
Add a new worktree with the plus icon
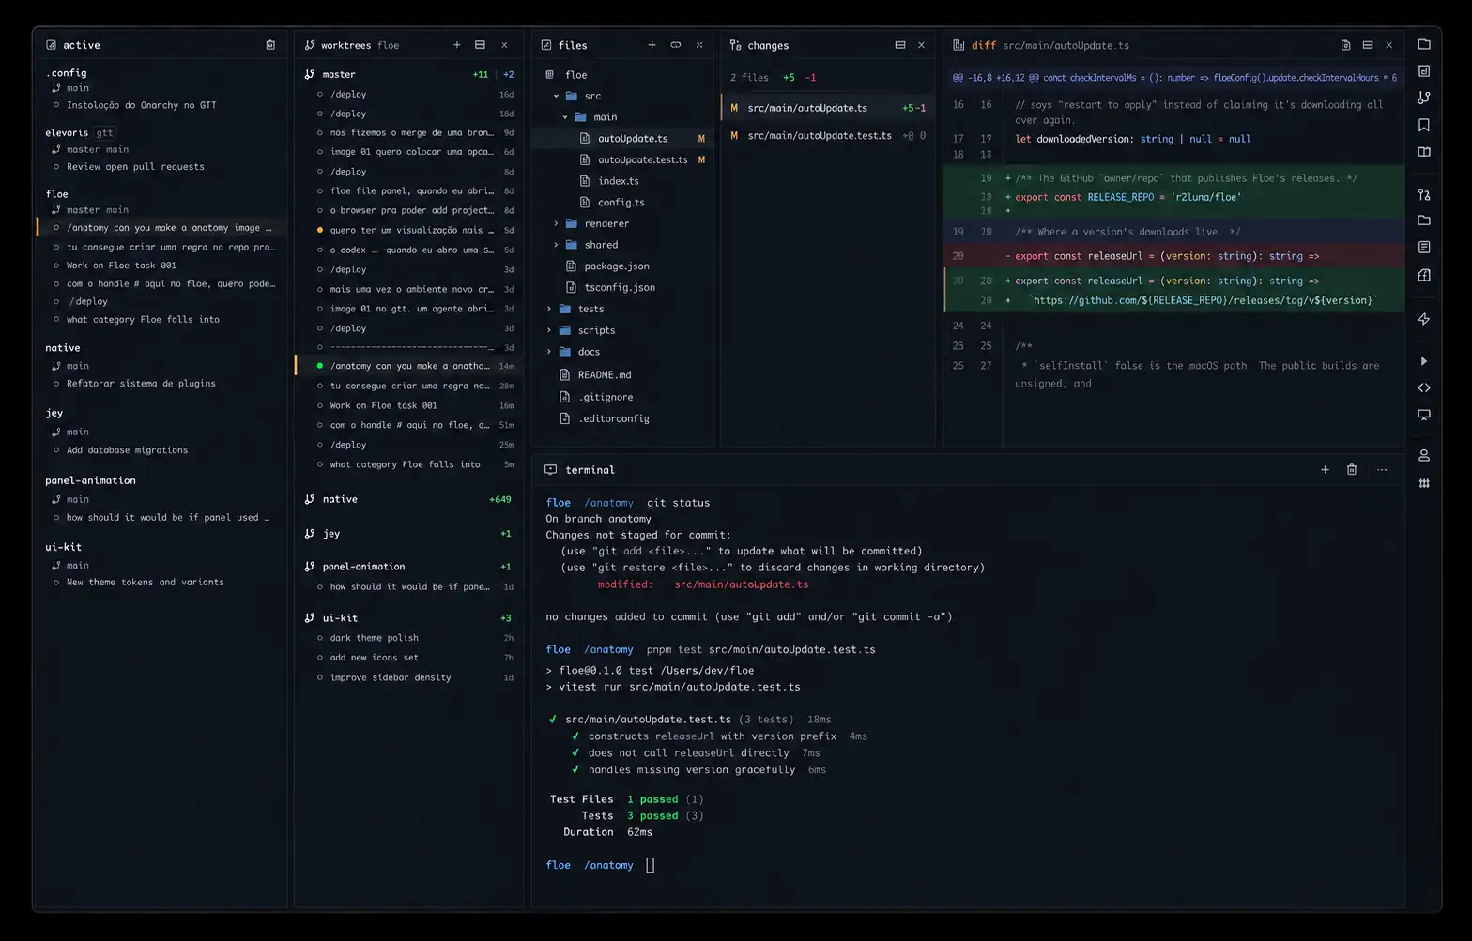[457, 45]
